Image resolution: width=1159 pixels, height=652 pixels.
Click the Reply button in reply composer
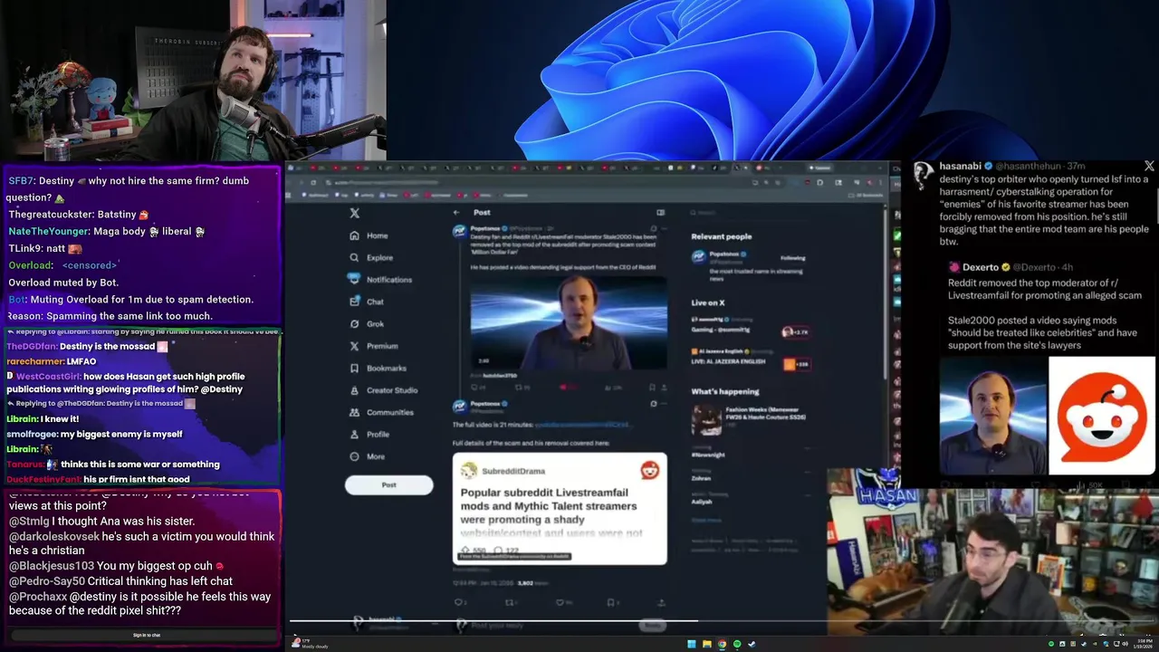(653, 625)
